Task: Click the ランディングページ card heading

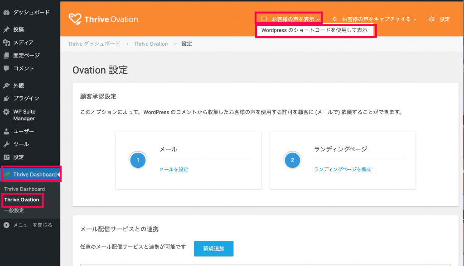Action: click(341, 149)
